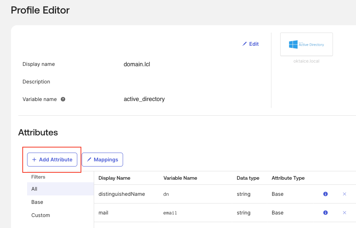Click the Profile Editor heading
Screen dimensions: 356x228
pyautogui.click(x=40, y=10)
